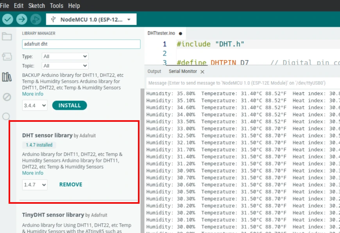Open the Sketchbook folder icon in sidebar

pos(7,36)
